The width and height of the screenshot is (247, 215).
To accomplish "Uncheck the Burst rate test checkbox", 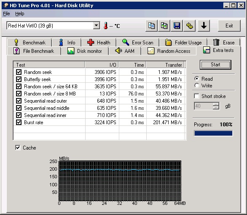I will [x=19, y=122].
